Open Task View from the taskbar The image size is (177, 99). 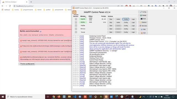(48, 97)
